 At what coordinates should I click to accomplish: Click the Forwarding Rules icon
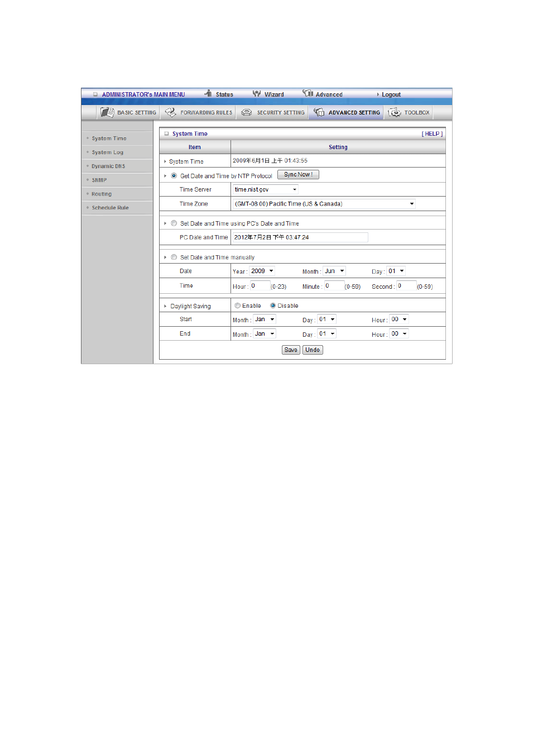coord(171,112)
